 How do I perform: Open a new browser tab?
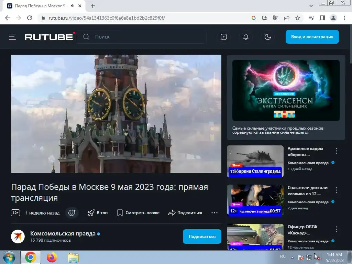pyautogui.click(x=93, y=6)
